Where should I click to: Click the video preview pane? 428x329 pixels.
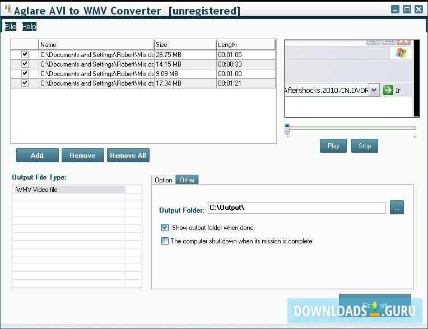pyautogui.click(x=352, y=78)
